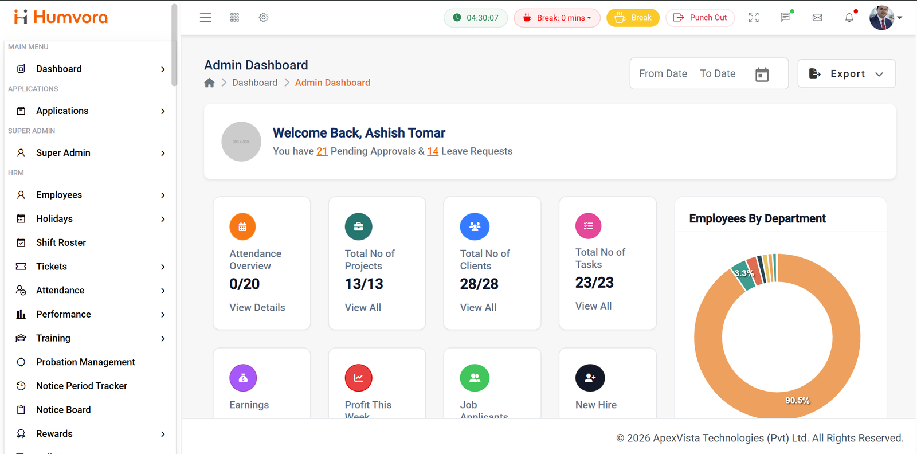
Task: Click the teal Projects briefcase icon
Action: coord(358,227)
